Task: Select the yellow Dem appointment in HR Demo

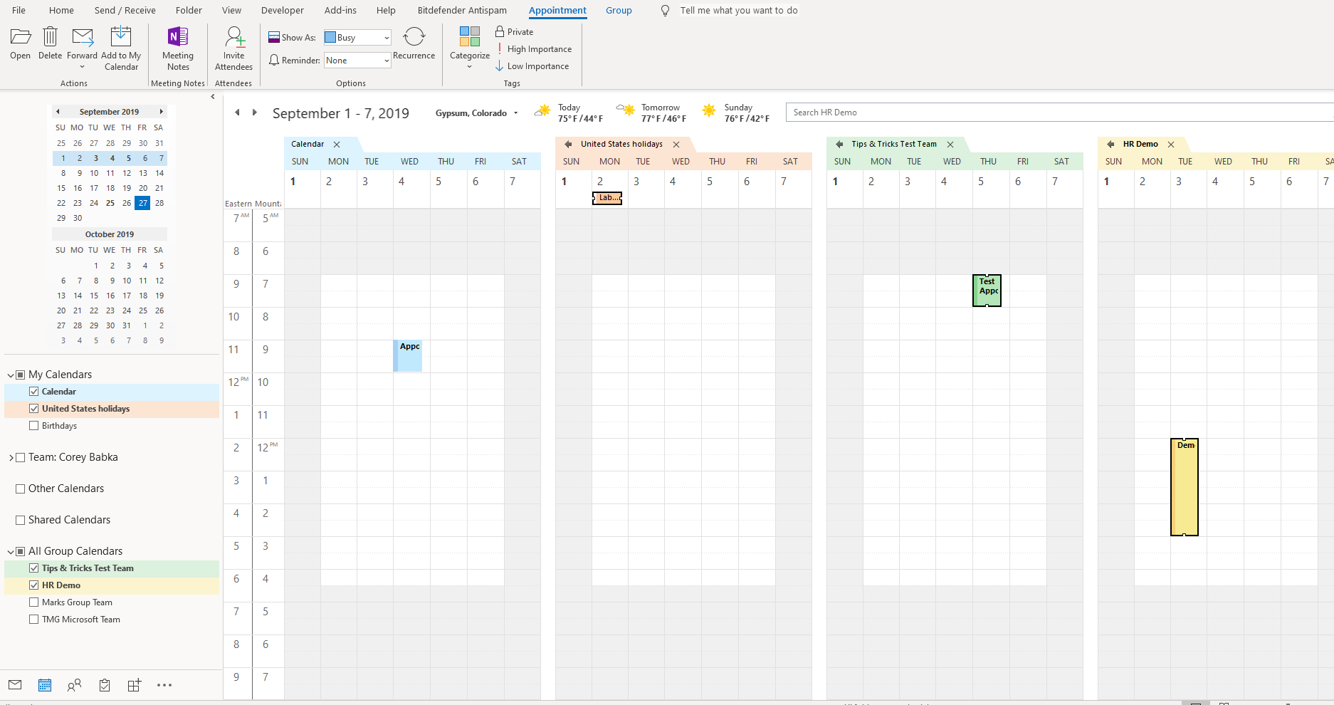Action: click(x=1185, y=487)
